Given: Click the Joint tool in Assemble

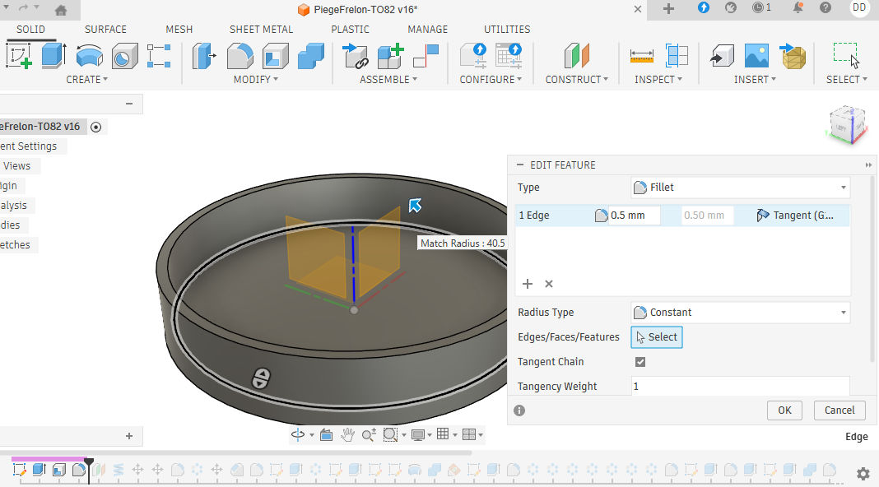Looking at the screenshot, I should point(356,56).
